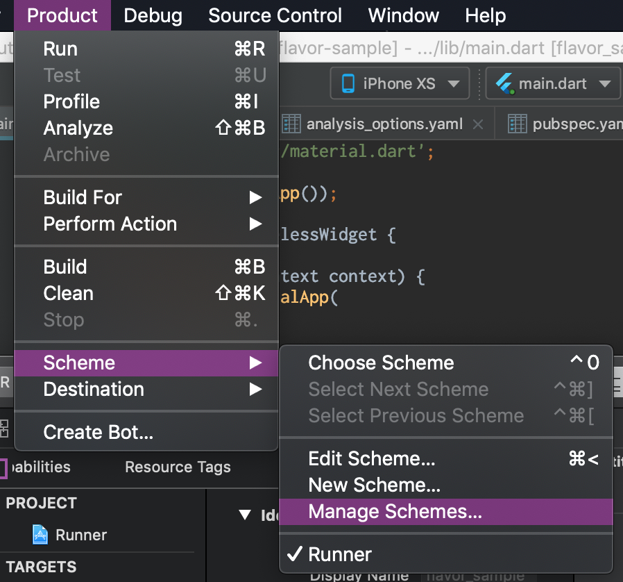Open the Source Control menu
623x582 pixels.
(275, 15)
